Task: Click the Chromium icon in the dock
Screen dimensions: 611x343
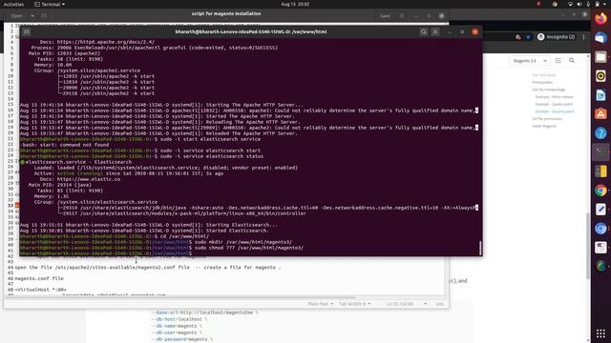Action: click(600, 229)
